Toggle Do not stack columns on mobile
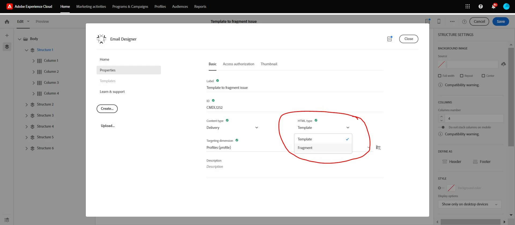 click(x=442, y=127)
